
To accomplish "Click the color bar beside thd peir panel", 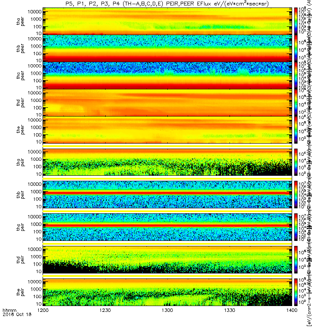I will [296, 259].
